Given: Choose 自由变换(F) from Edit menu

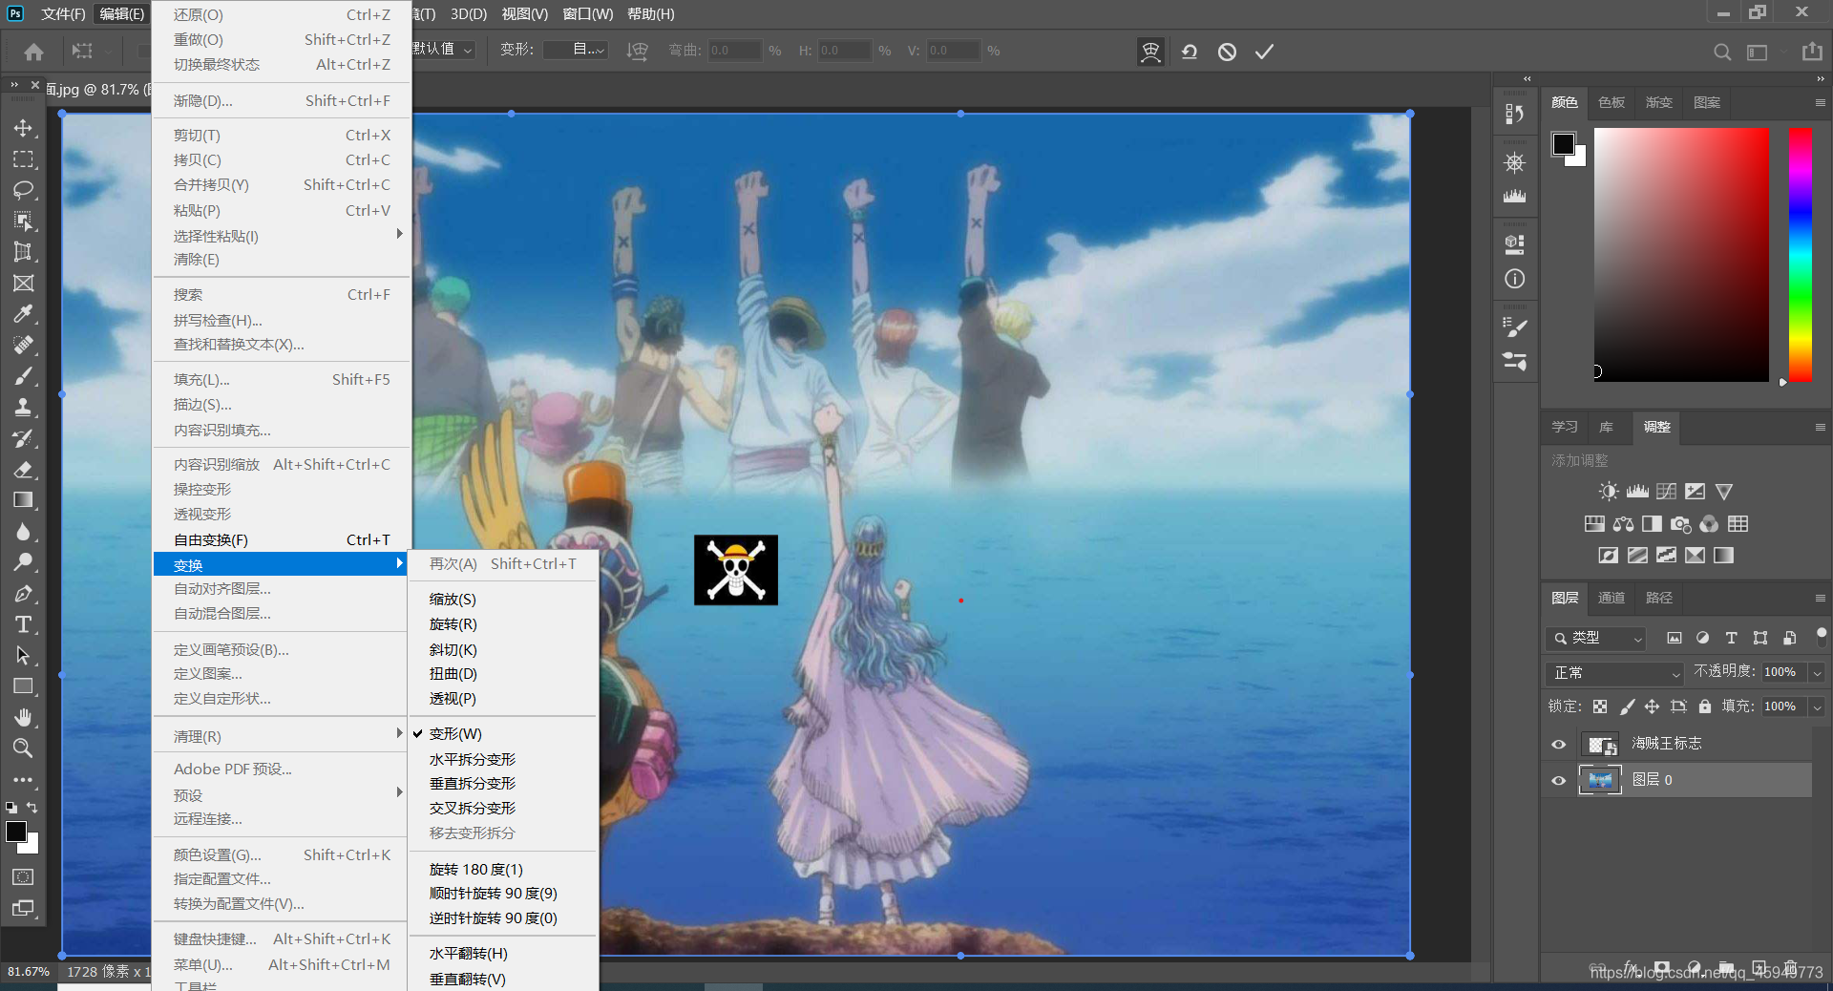Looking at the screenshot, I should [x=283, y=540].
